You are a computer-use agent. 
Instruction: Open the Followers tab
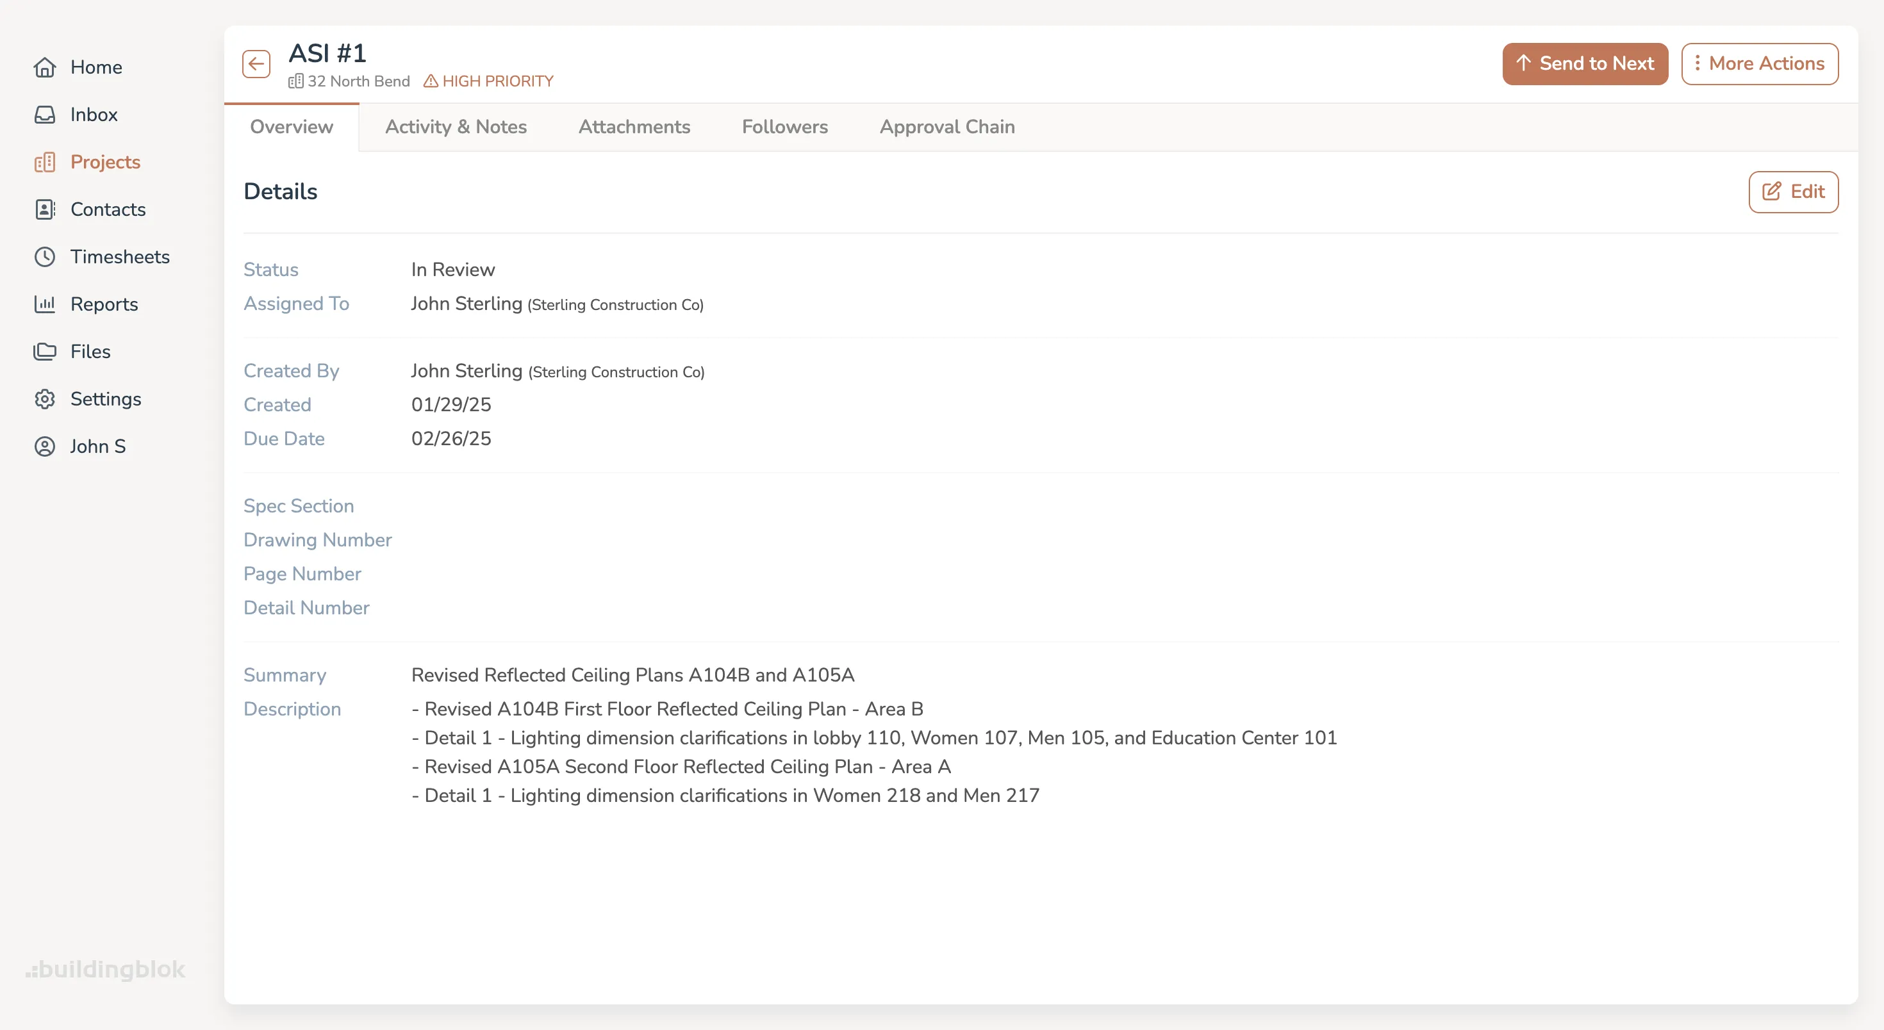point(784,126)
